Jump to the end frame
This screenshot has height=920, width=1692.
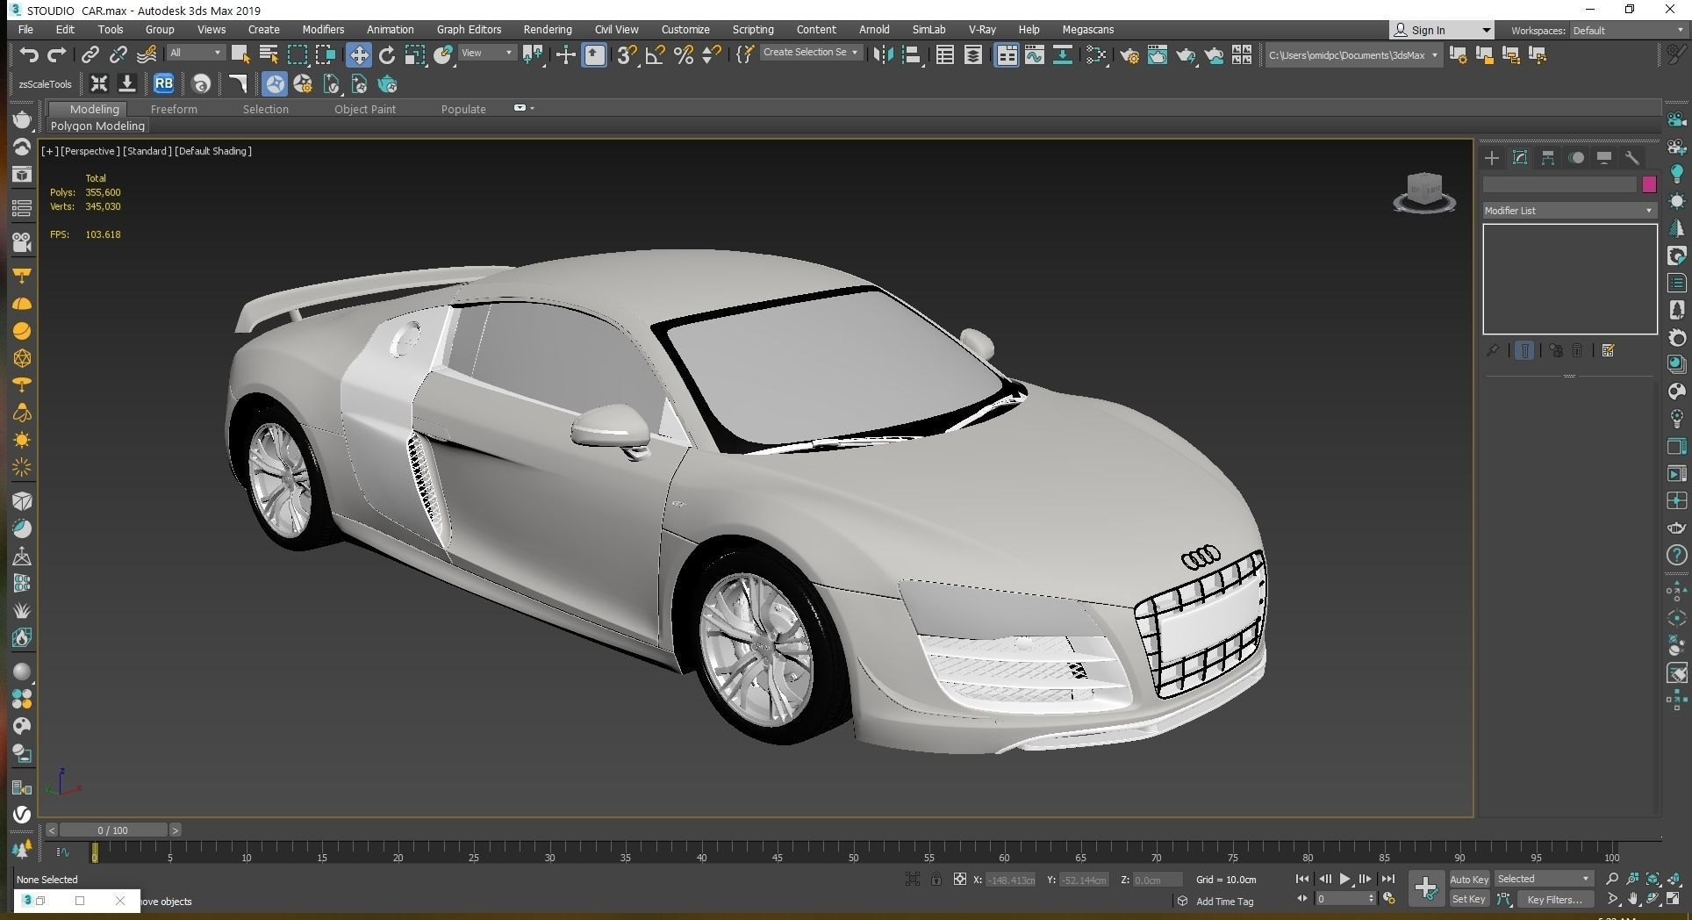tap(1387, 879)
